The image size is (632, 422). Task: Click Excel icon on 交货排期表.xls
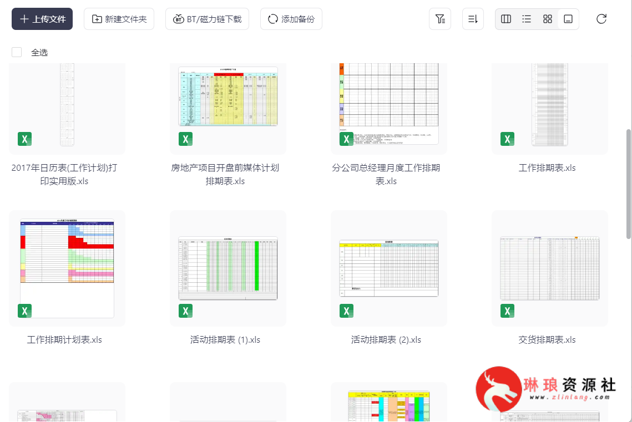point(507,311)
